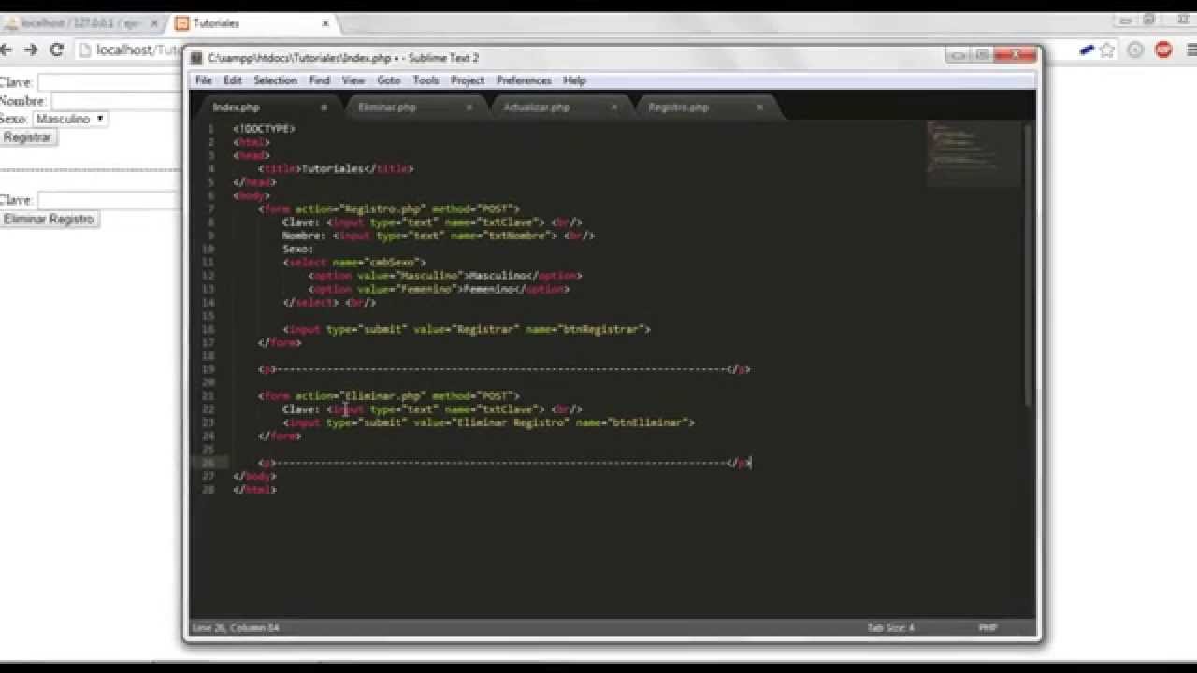Click the second Clave field above Eliminar Registro

click(109, 200)
